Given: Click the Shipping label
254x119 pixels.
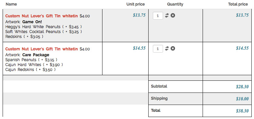Looking at the screenshot, I should coord(159,98).
